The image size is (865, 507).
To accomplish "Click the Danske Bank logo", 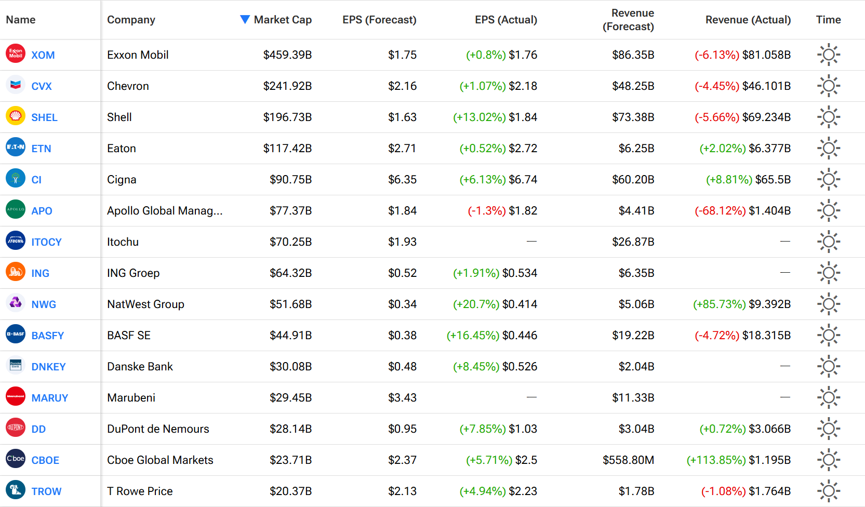I will click(16, 365).
